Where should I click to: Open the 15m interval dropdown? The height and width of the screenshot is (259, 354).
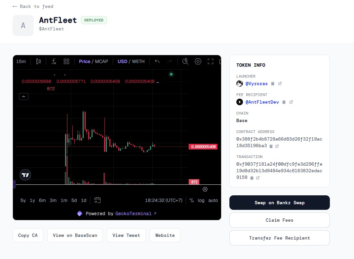[21, 61]
